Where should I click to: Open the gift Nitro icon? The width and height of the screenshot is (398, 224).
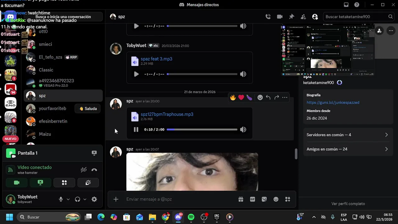click(241, 199)
